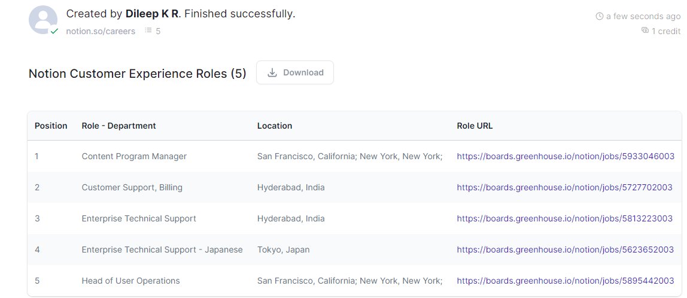
Task: Open the Head of User Operations job URL
Action: click(x=566, y=281)
